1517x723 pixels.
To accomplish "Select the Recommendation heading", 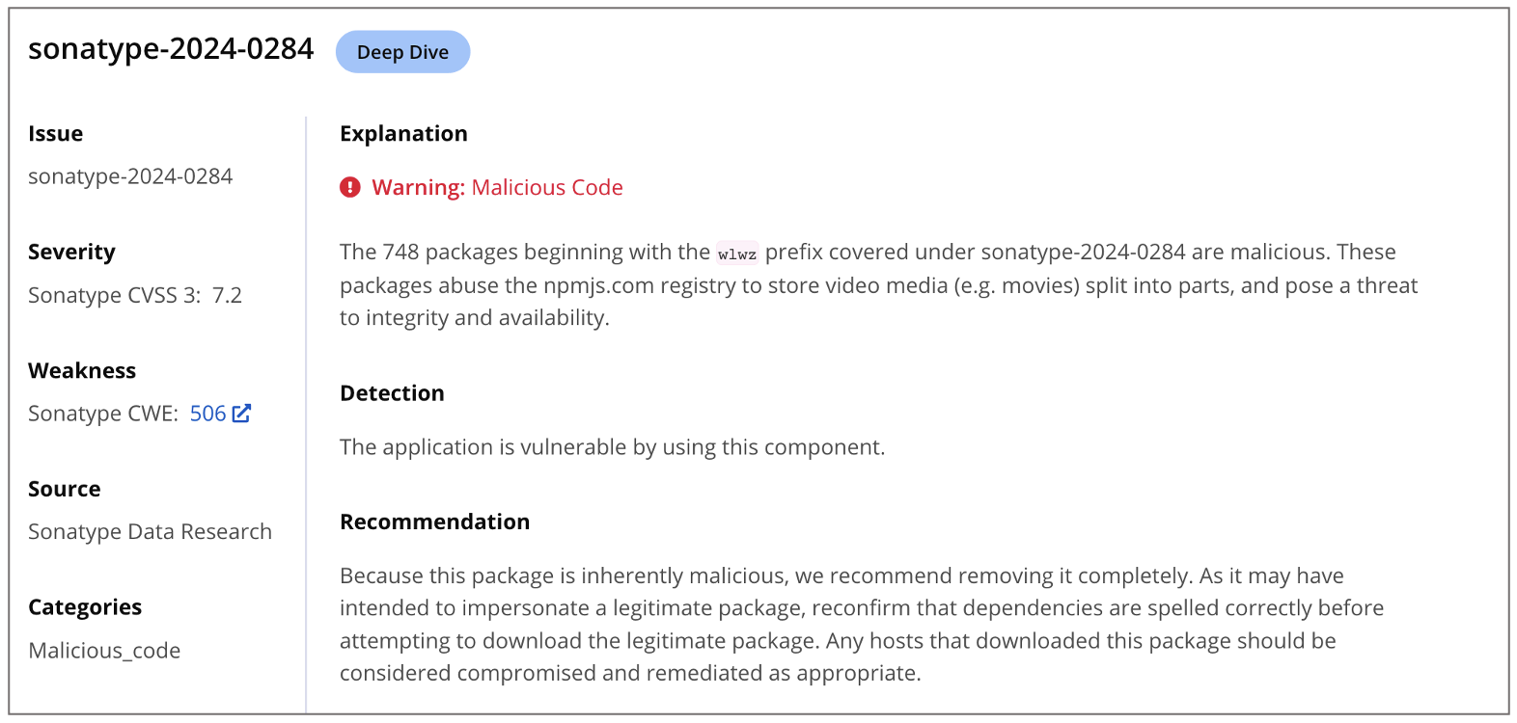I will click(434, 522).
